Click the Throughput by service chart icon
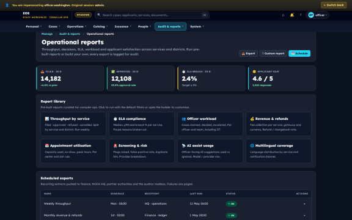This screenshot has width=352, height=220. (x=46, y=119)
